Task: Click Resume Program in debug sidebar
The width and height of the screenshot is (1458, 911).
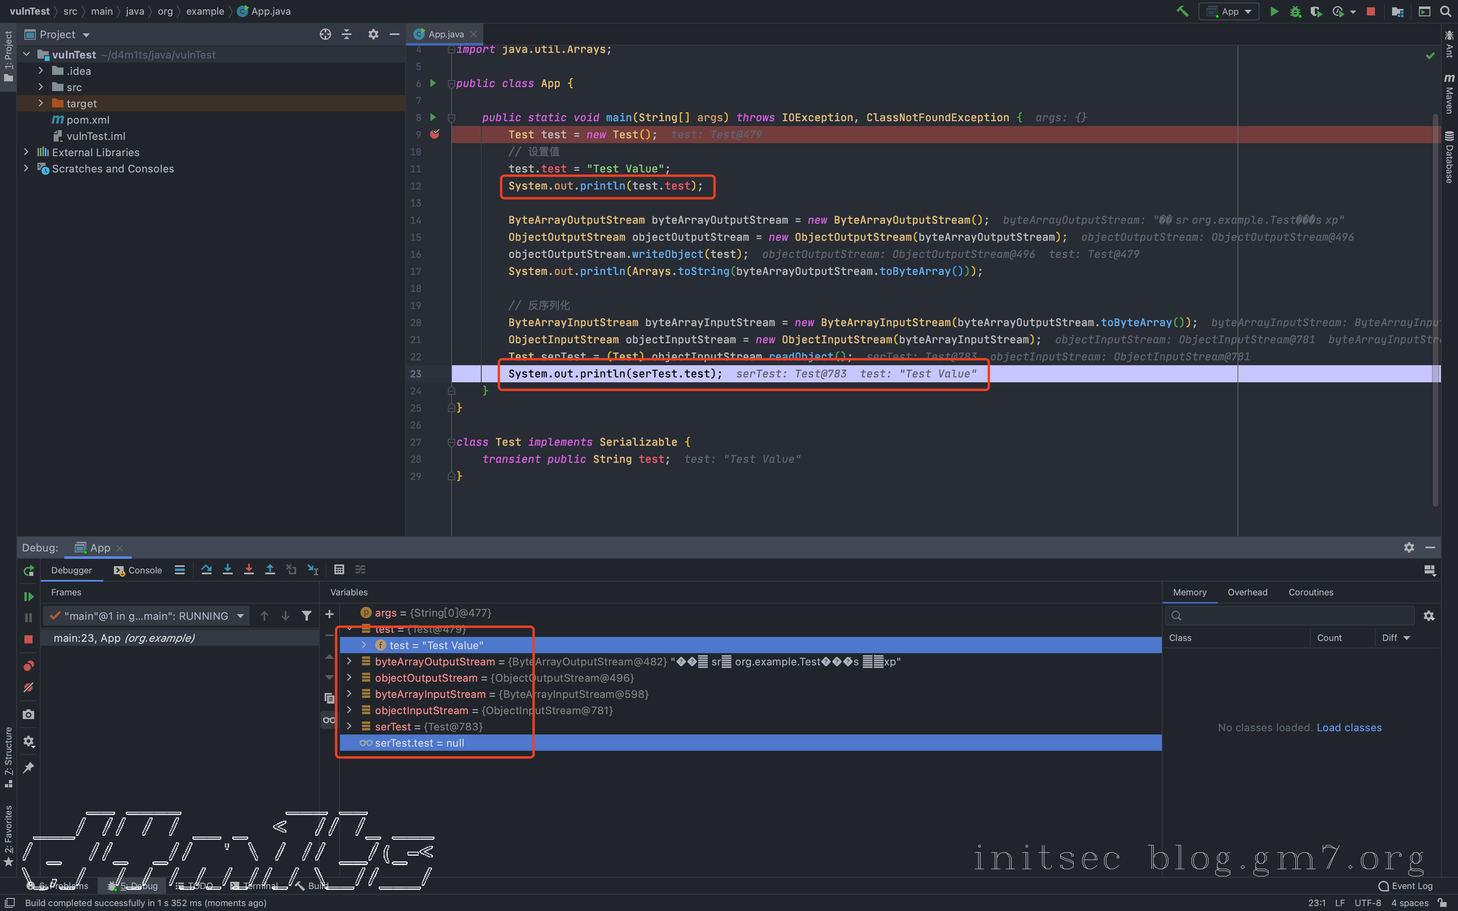Action: click(28, 597)
